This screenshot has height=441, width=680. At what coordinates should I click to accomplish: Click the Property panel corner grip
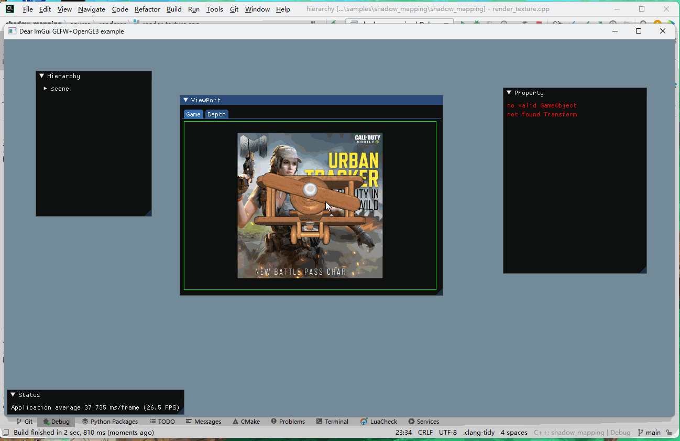pyautogui.click(x=643, y=270)
